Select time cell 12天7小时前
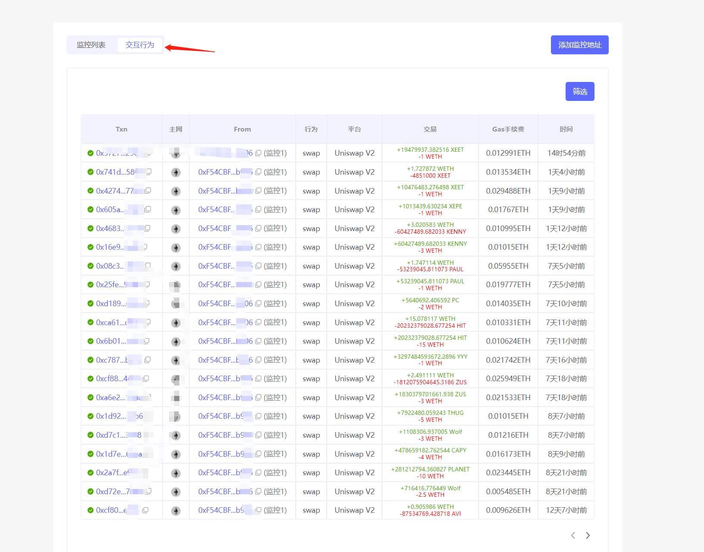 566,510
